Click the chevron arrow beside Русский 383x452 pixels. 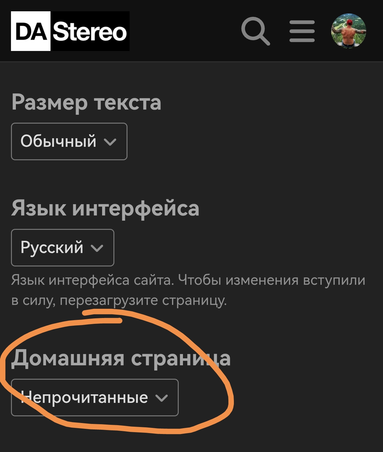click(97, 248)
